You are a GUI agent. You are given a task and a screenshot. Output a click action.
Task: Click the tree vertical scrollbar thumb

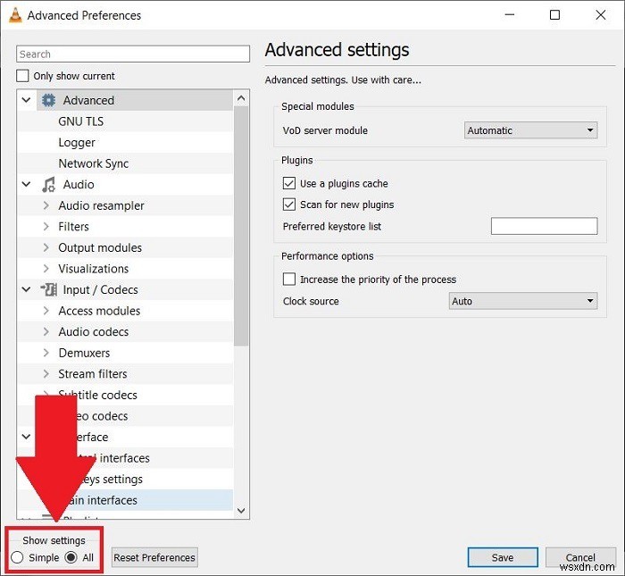point(241,226)
